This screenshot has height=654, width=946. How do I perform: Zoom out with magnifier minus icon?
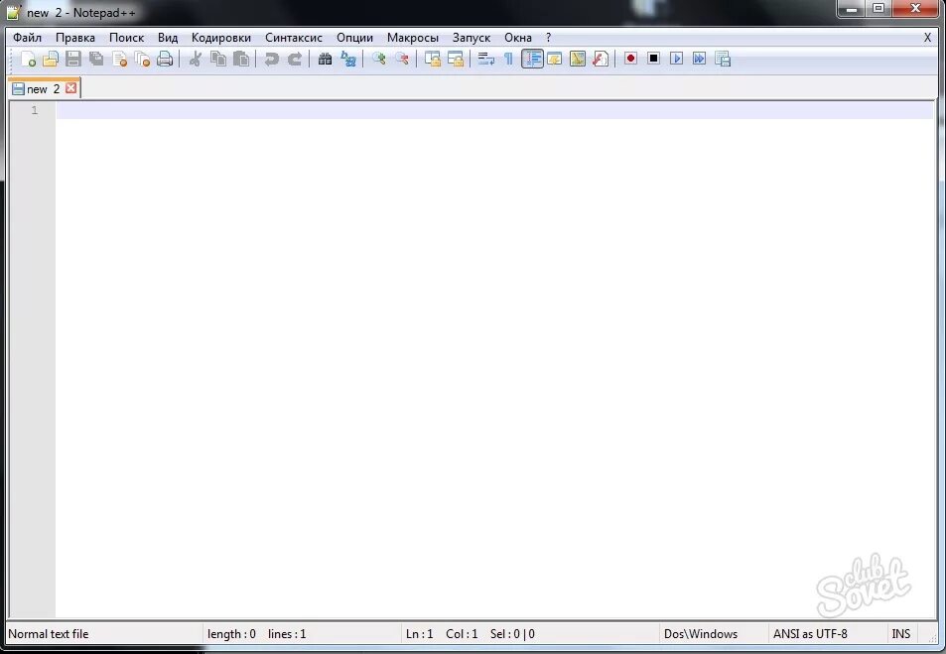[x=402, y=59]
